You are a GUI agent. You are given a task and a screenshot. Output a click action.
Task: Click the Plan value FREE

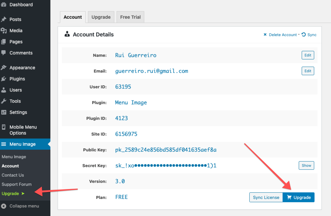coord(122,197)
